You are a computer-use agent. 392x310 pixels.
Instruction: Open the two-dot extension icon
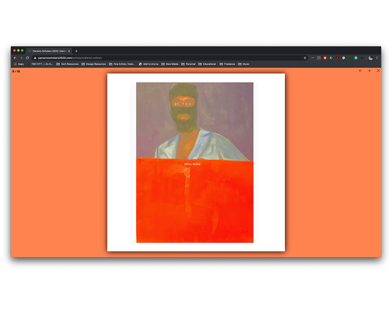pyautogui.click(x=362, y=58)
